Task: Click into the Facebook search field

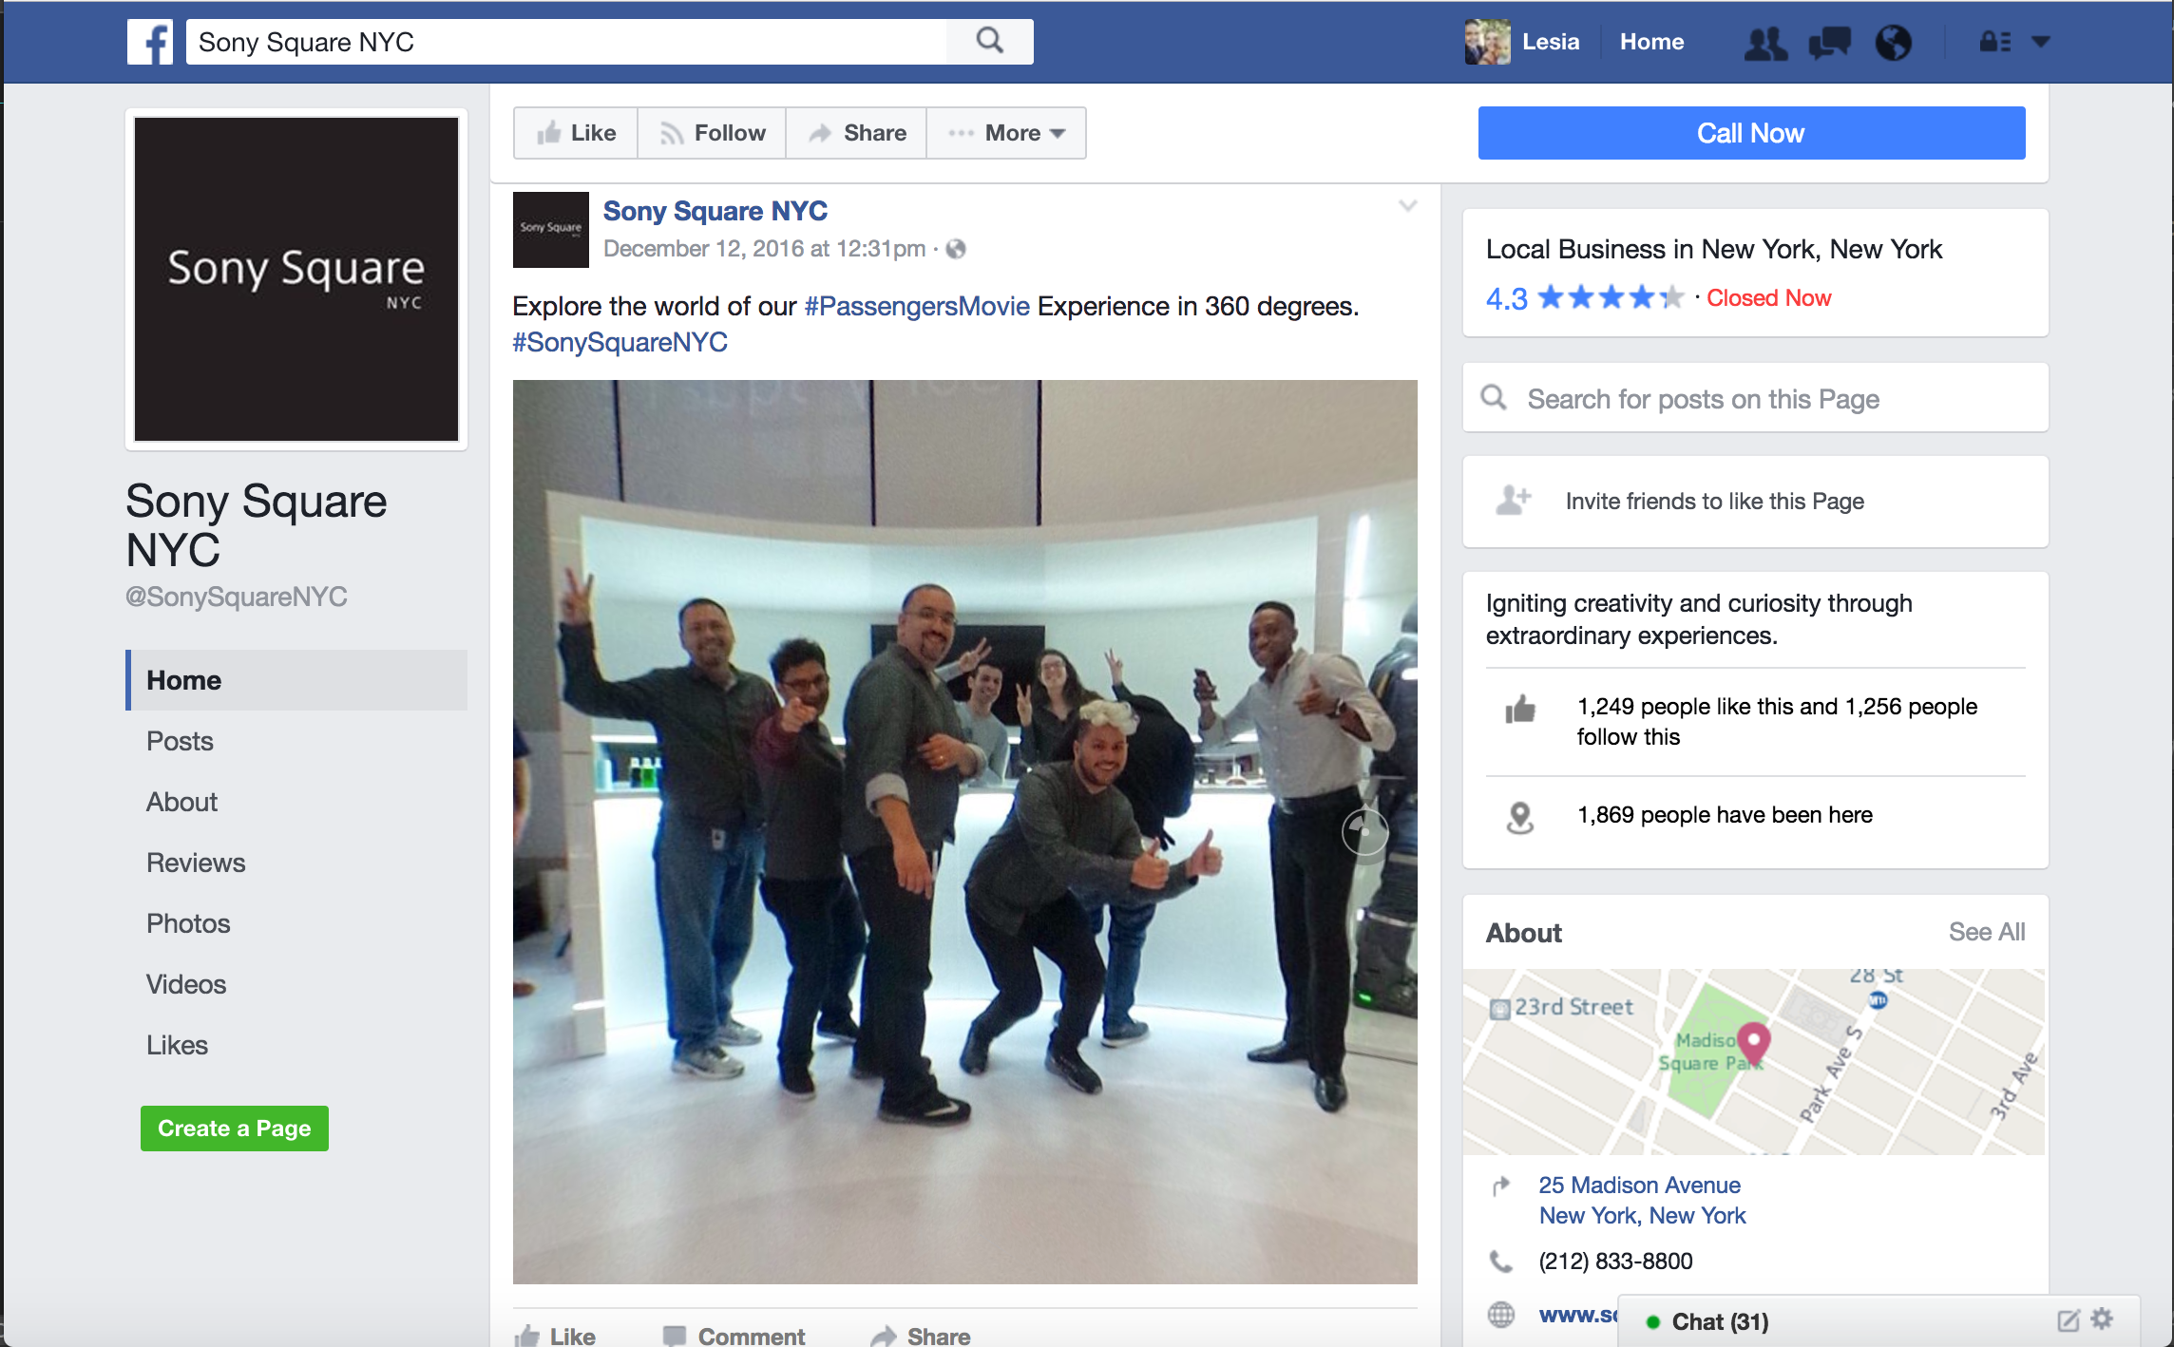Action: [x=566, y=42]
